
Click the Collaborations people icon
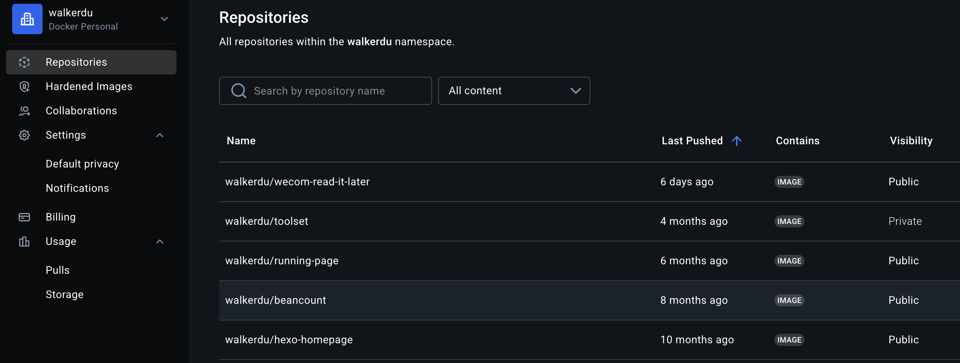click(24, 111)
